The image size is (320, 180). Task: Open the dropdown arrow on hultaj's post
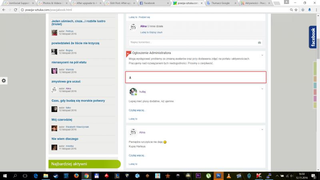pos(262,88)
